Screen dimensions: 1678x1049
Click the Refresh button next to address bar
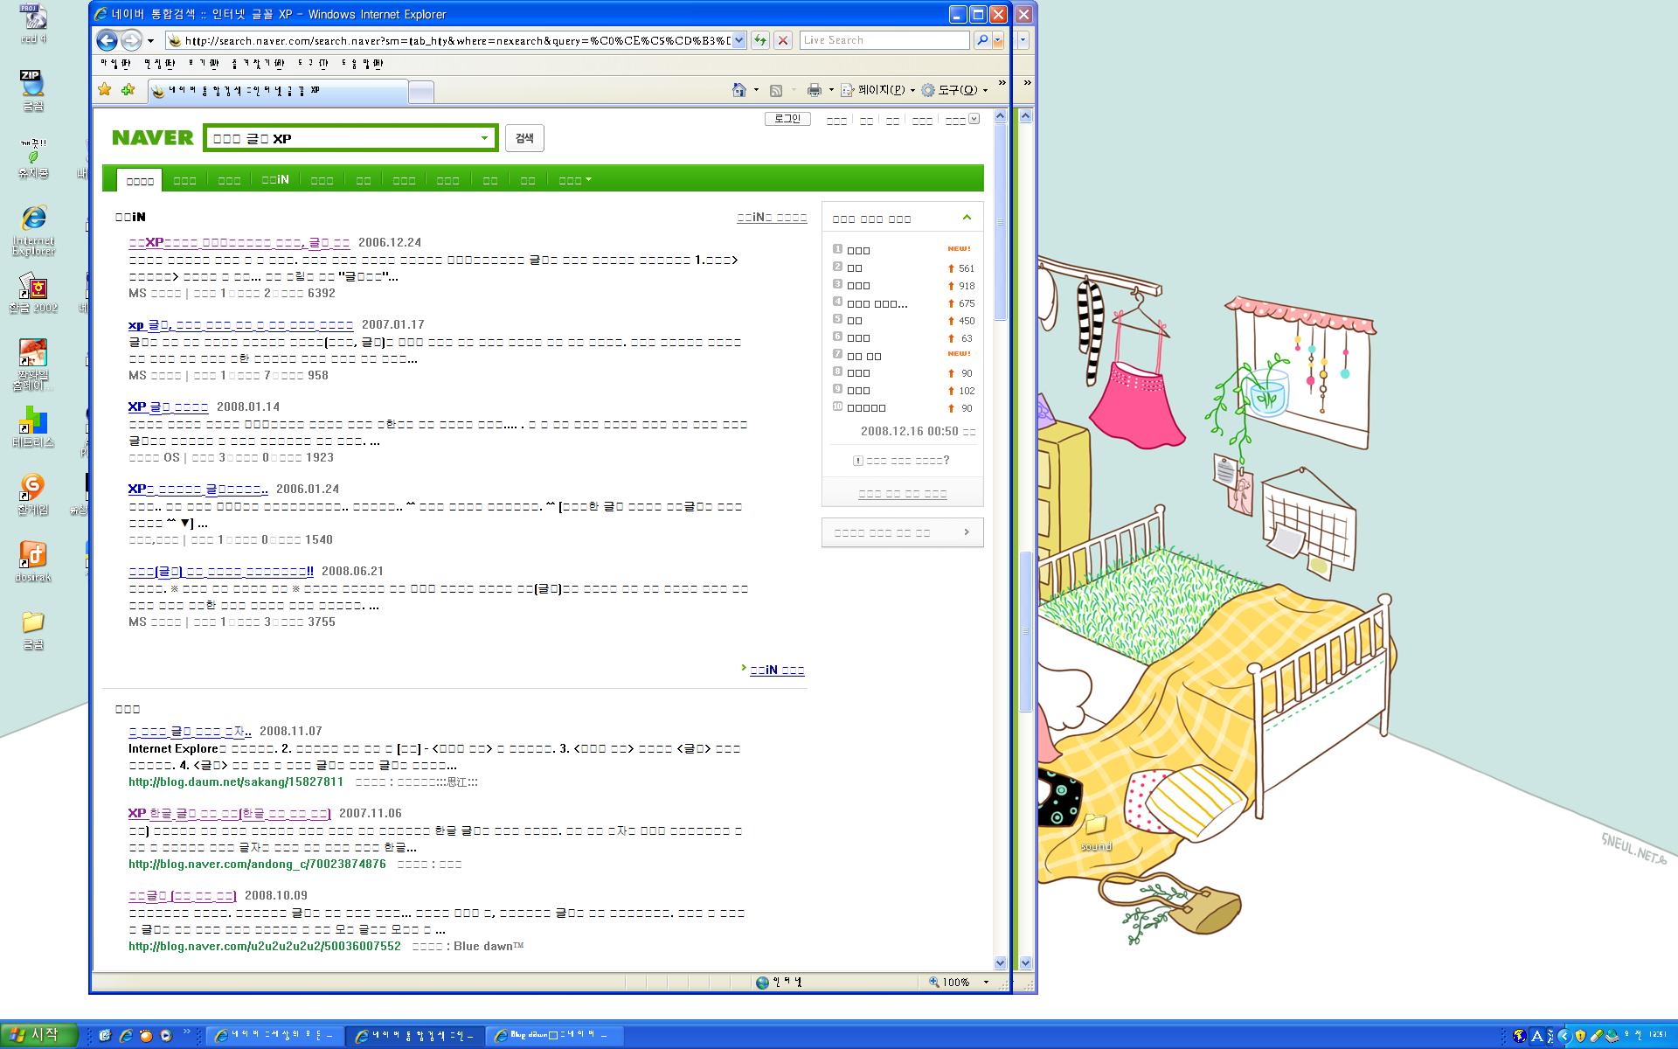coord(760,40)
